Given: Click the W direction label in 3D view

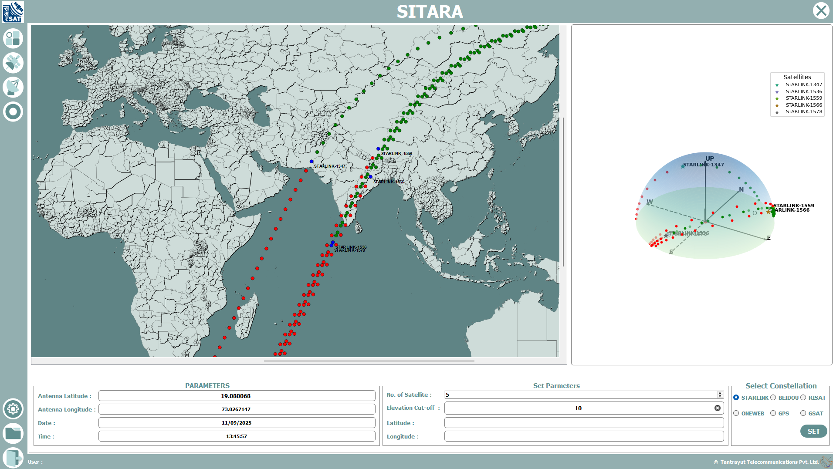Looking at the screenshot, I should click(x=650, y=202).
